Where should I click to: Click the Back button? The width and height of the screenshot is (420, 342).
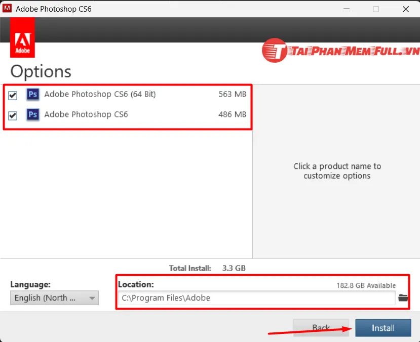coord(321,328)
